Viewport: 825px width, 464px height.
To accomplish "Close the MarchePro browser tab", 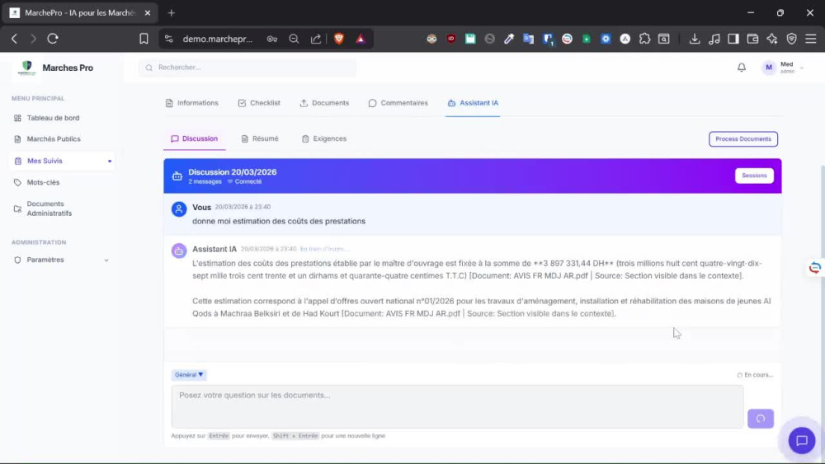I will (x=148, y=12).
